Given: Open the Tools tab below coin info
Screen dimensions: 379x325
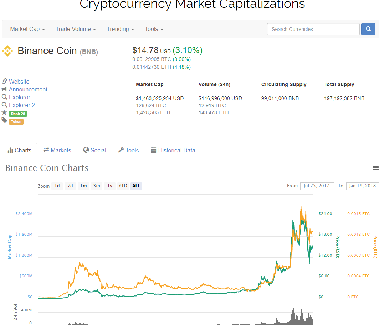Looking at the screenshot, I should (x=128, y=150).
